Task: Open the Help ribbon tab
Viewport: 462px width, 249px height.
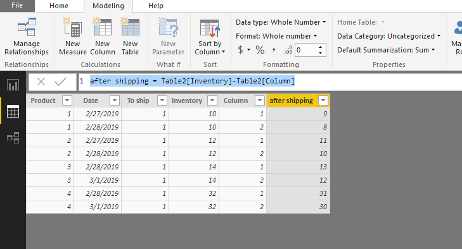Action: tap(155, 6)
